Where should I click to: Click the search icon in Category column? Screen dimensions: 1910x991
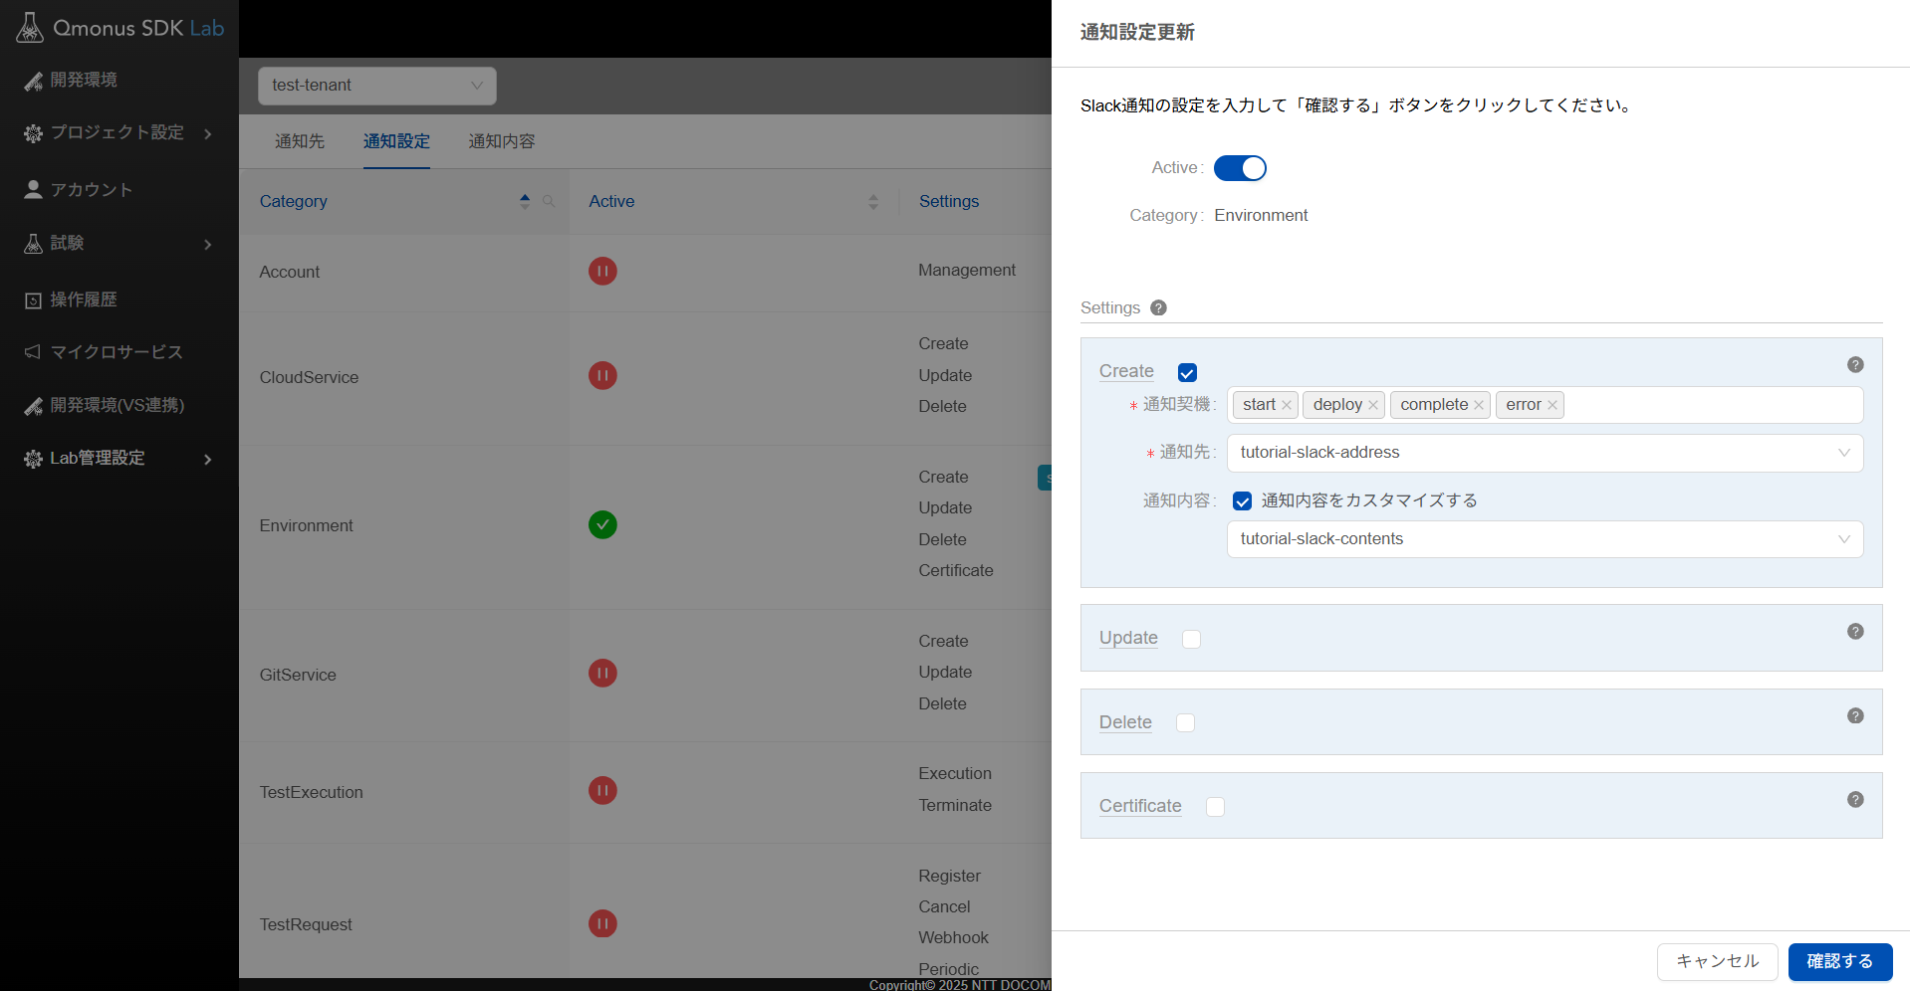click(549, 201)
